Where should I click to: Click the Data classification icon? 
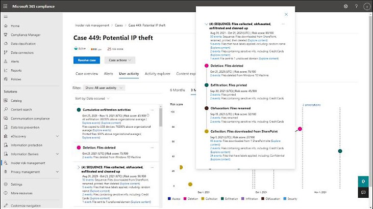point(6,44)
